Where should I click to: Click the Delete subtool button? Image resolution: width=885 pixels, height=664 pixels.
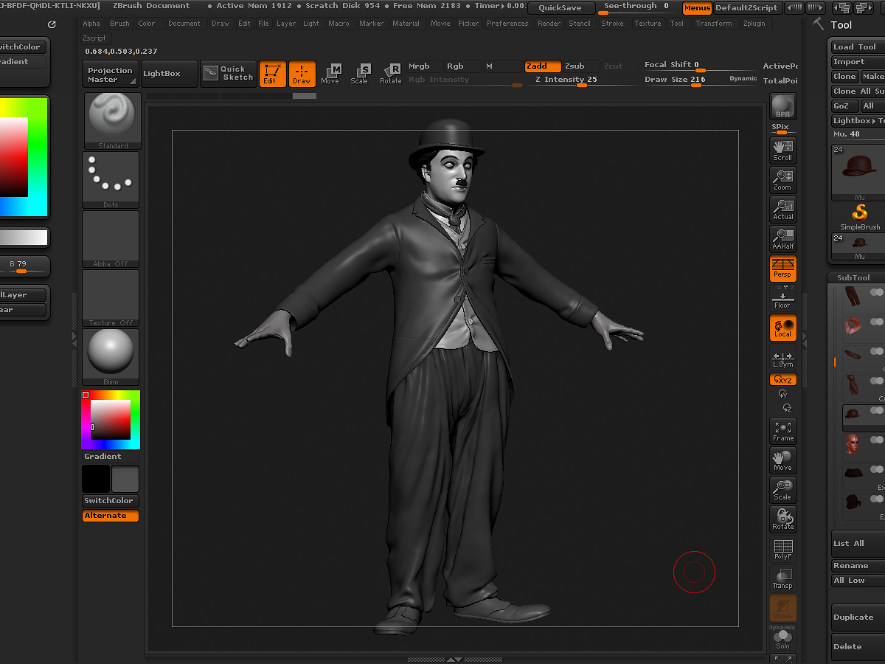point(858,646)
